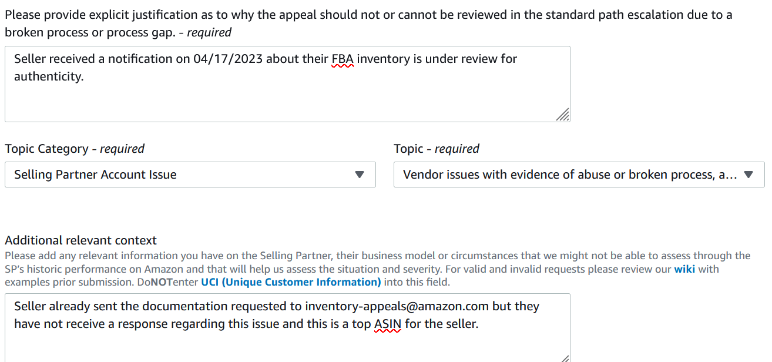The image size is (772, 362).
Task: Click the 'Additional relevant context' heading
Action: pos(81,240)
